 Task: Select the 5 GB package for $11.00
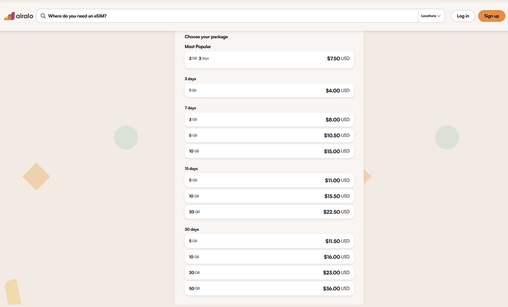click(x=269, y=180)
